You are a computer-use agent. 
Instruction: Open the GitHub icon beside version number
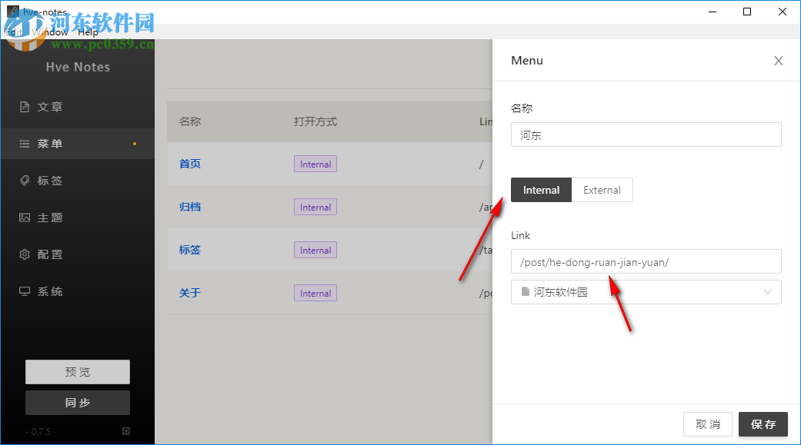[126, 431]
